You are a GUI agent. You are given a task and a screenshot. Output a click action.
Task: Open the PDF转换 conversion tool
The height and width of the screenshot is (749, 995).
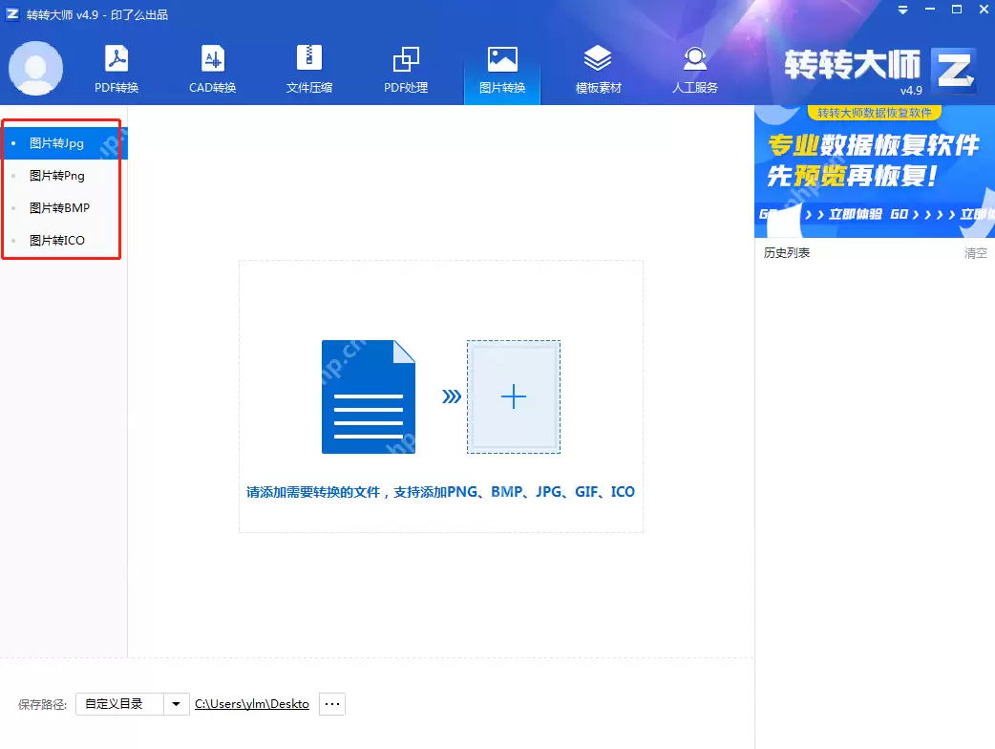(116, 67)
